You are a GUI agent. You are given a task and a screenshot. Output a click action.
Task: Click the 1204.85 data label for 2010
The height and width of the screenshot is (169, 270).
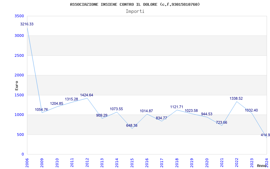point(57,104)
